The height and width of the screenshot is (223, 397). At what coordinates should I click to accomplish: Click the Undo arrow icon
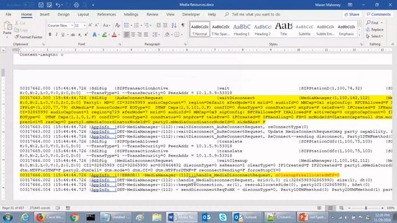coord(58,5)
